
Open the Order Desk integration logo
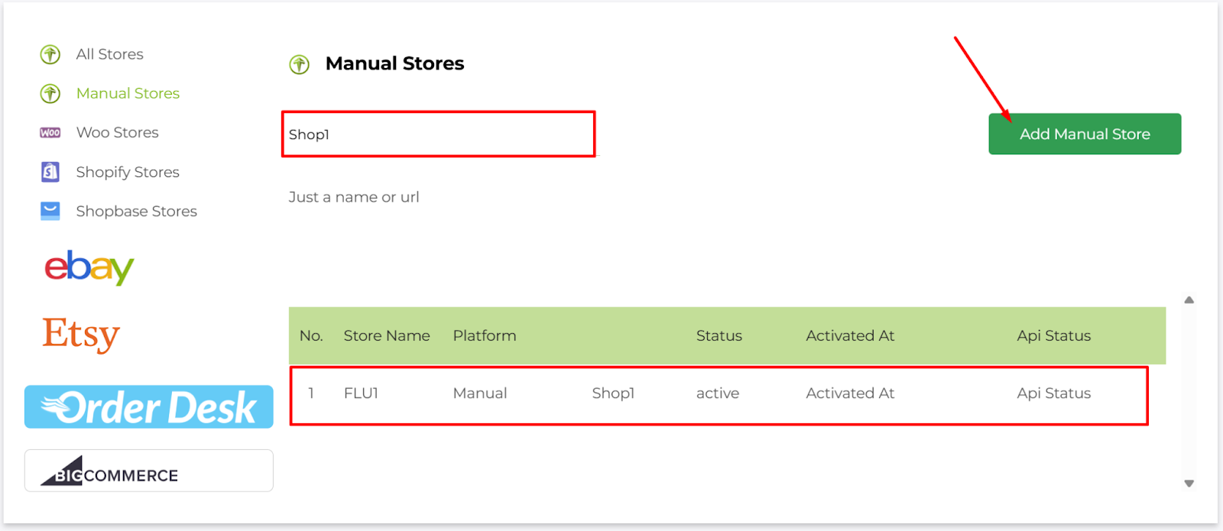click(x=149, y=407)
